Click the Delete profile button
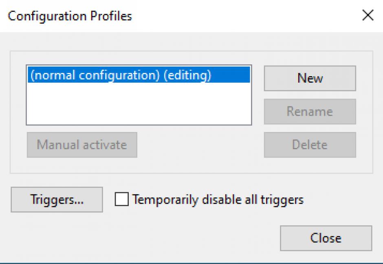The height and width of the screenshot is (264, 383). point(310,145)
